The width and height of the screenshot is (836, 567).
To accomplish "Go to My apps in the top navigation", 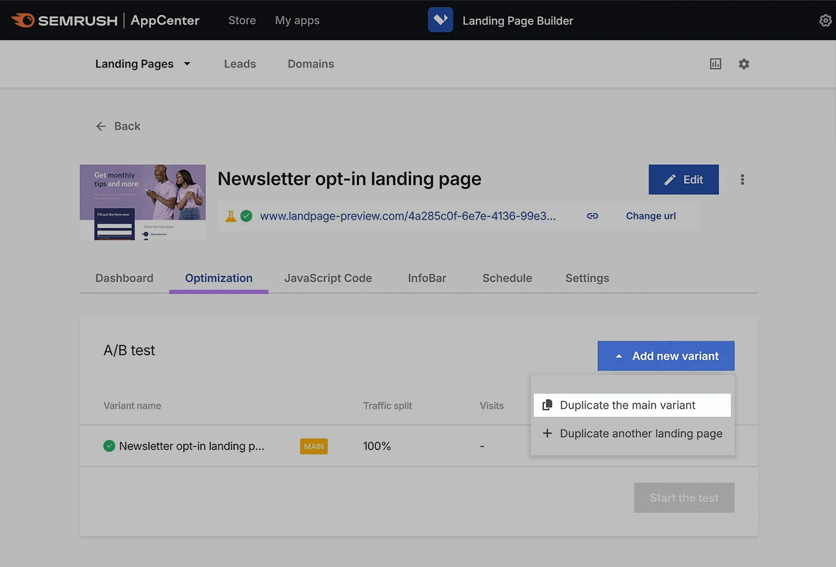I will [x=297, y=20].
